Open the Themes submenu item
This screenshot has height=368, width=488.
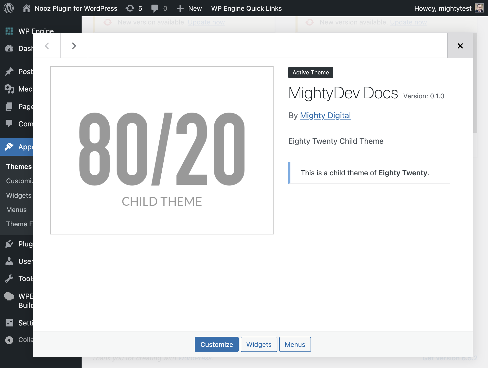pos(19,167)
